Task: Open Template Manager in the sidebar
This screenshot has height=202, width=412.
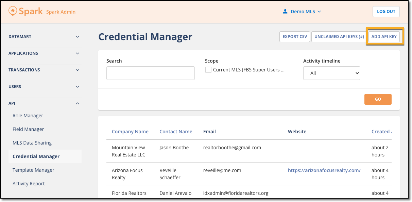Action: (x=33, y=170)
